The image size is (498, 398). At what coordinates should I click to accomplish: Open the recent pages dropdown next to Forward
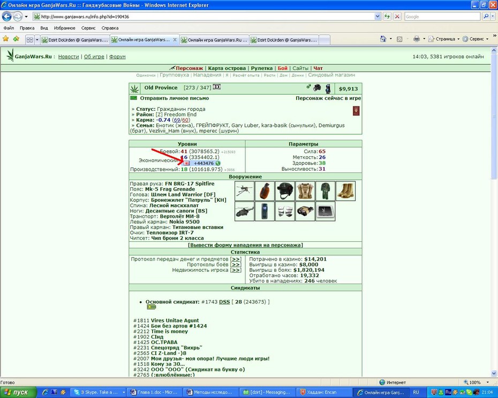pos(26,17)
